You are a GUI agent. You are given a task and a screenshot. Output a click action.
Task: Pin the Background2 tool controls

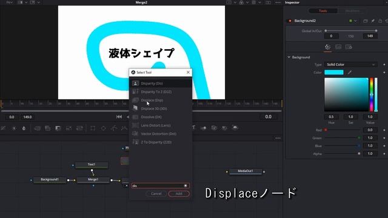373,21
